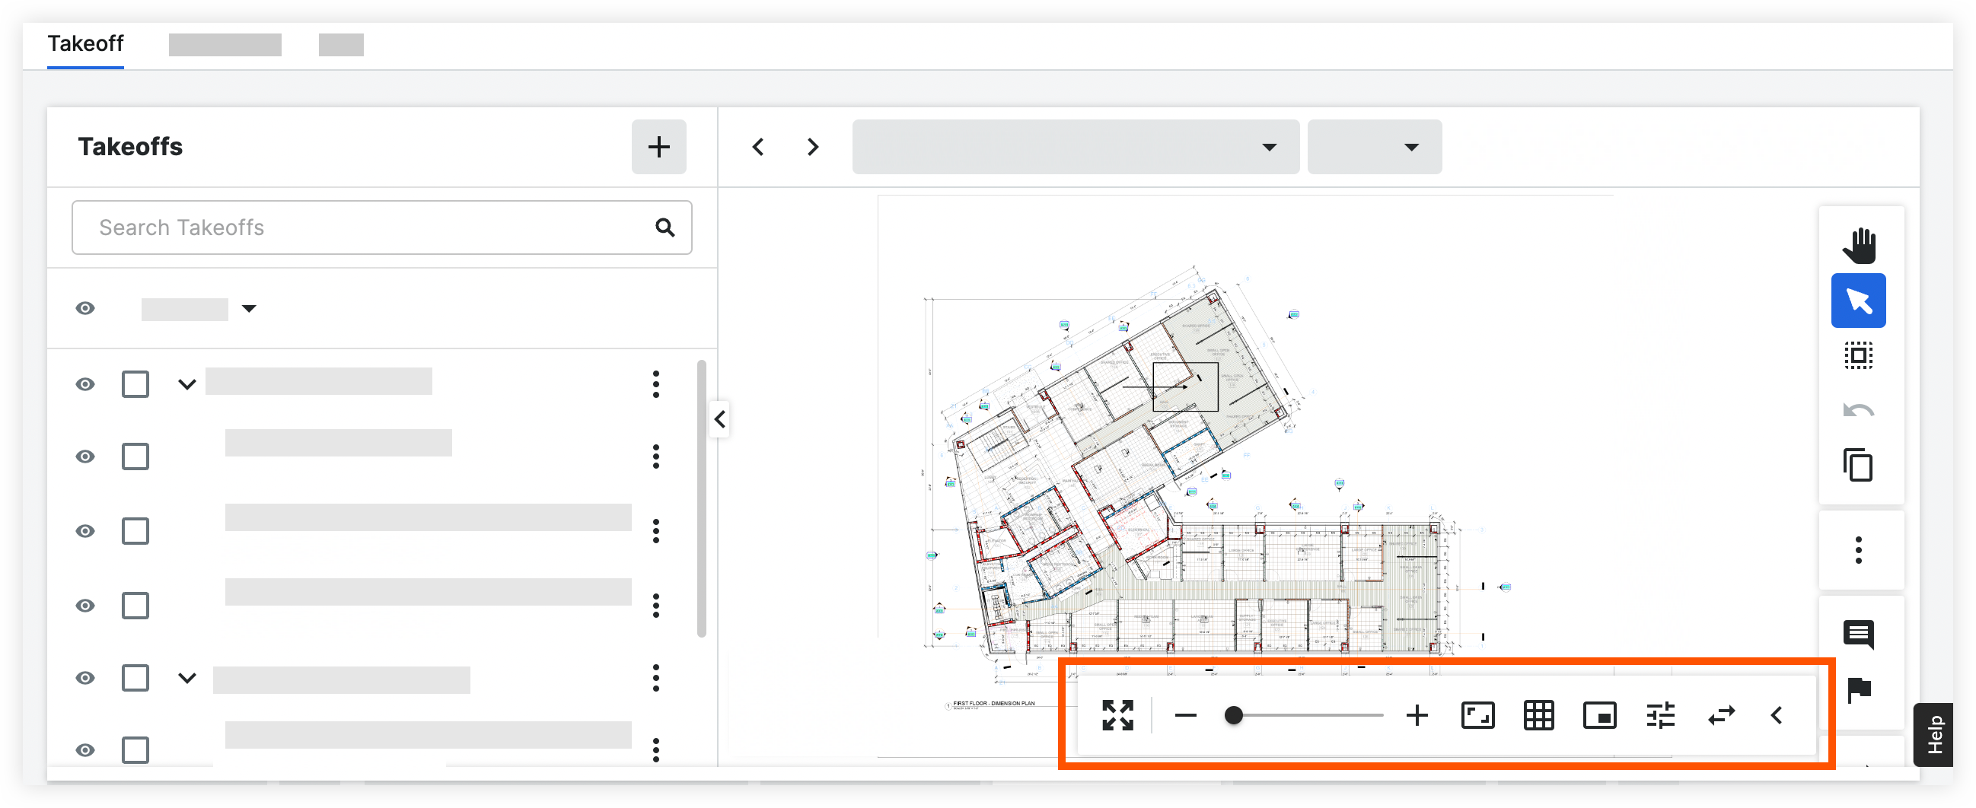Image resolution: width=1976 pixels, height=808 pixels.
Task: Switch to the Takeoff tab
Action: click(x=85, y=43)
